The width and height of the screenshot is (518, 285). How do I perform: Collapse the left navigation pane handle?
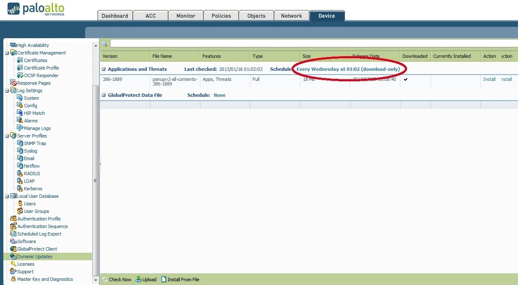coord(100,164)
